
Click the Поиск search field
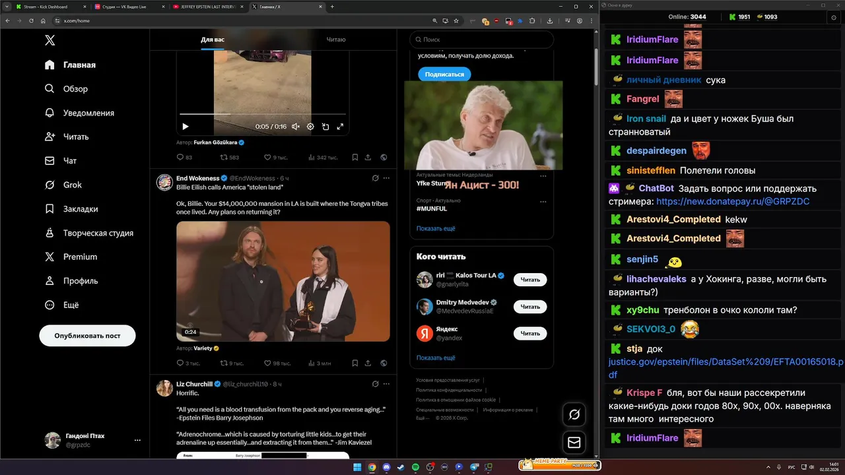point(481,40)
